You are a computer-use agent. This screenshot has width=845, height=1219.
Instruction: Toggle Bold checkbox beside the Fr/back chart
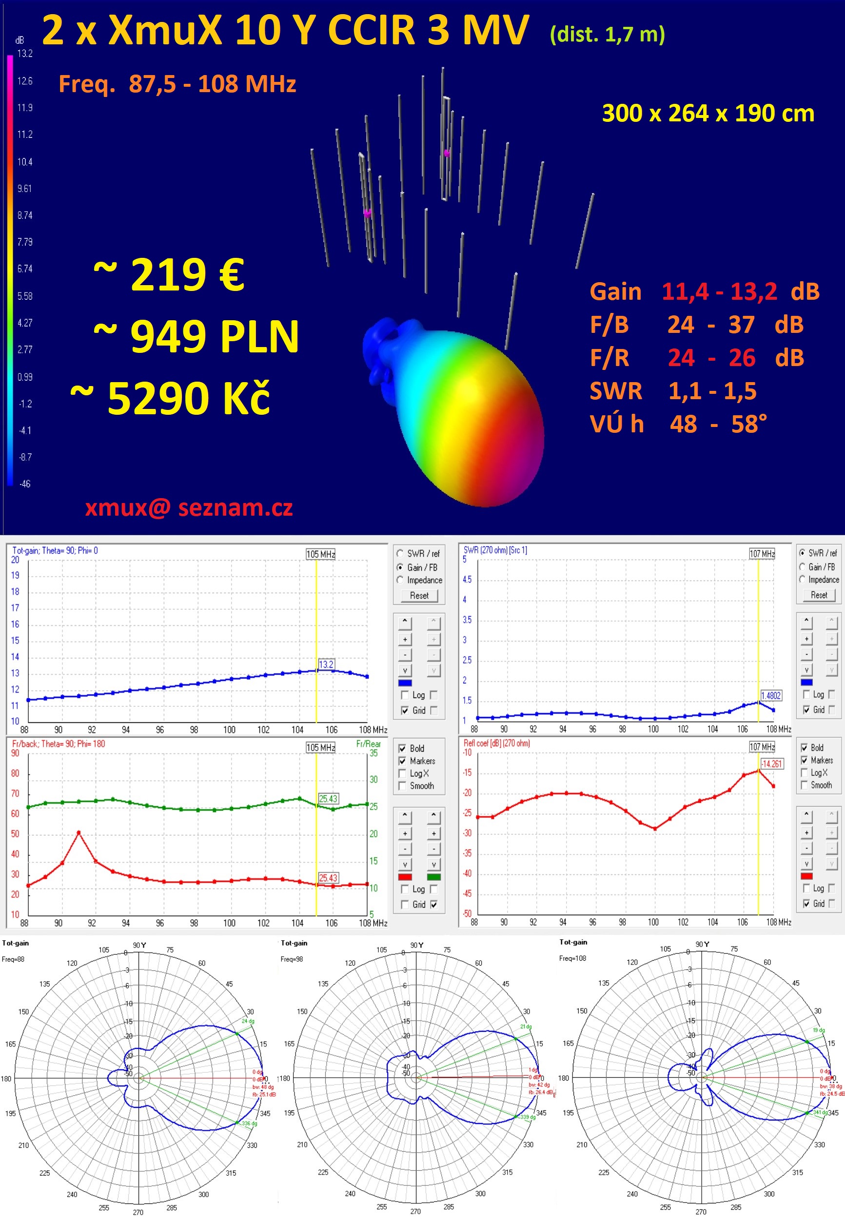click(402, 749)
